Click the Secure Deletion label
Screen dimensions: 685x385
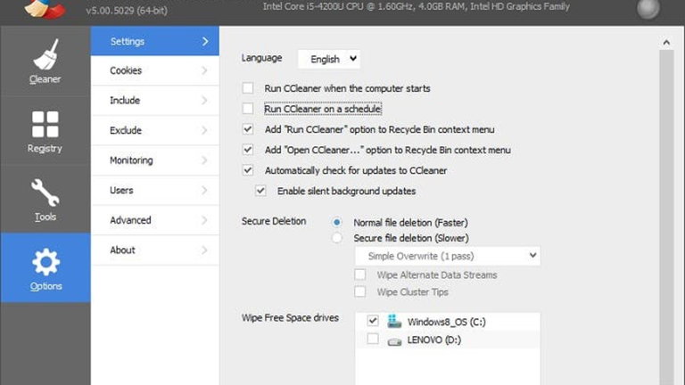pos(274,221)
